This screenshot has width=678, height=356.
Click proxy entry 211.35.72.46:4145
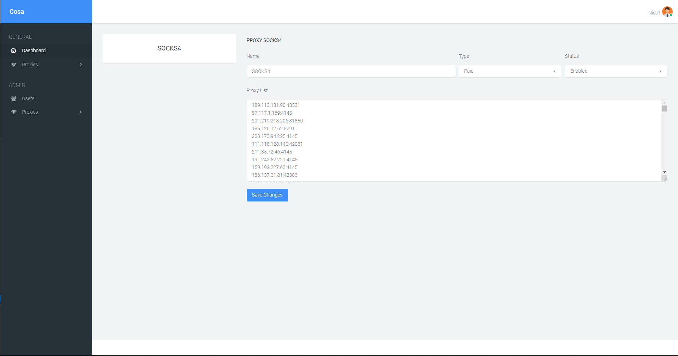[x=272, y=152]
